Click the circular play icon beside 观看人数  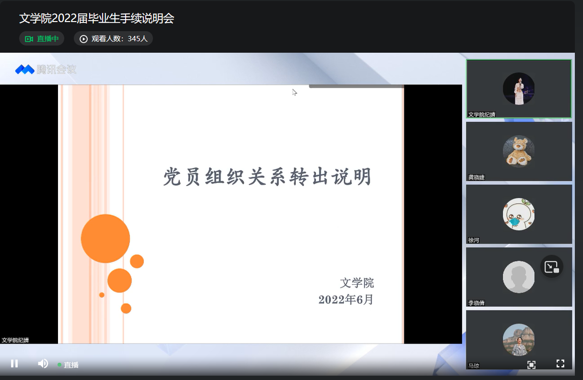[83, 38]
